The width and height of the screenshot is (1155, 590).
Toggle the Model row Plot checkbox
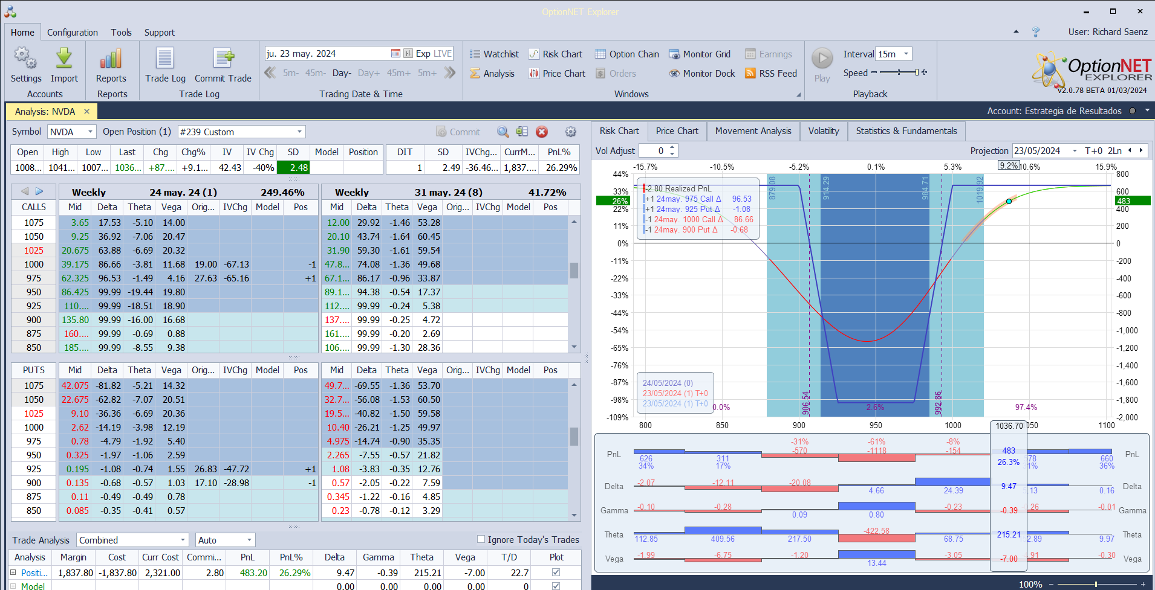pos(556,586)
